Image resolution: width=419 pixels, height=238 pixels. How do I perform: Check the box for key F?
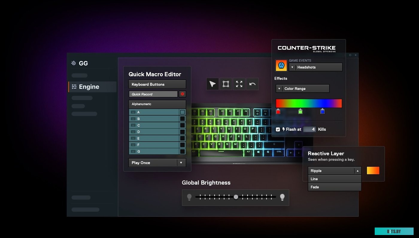(x=182, y=145)
